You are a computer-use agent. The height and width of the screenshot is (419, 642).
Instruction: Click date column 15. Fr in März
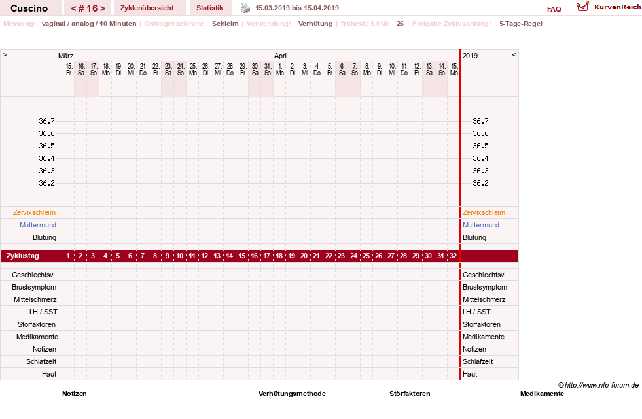[69, 69]
